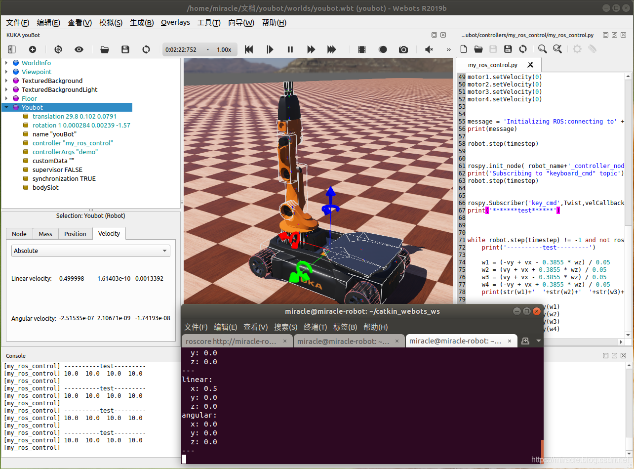Run the simulation in fastest triple-arrow mode
Screen dimensions: 634x469
pyautogui.click(x=332, y=49)
